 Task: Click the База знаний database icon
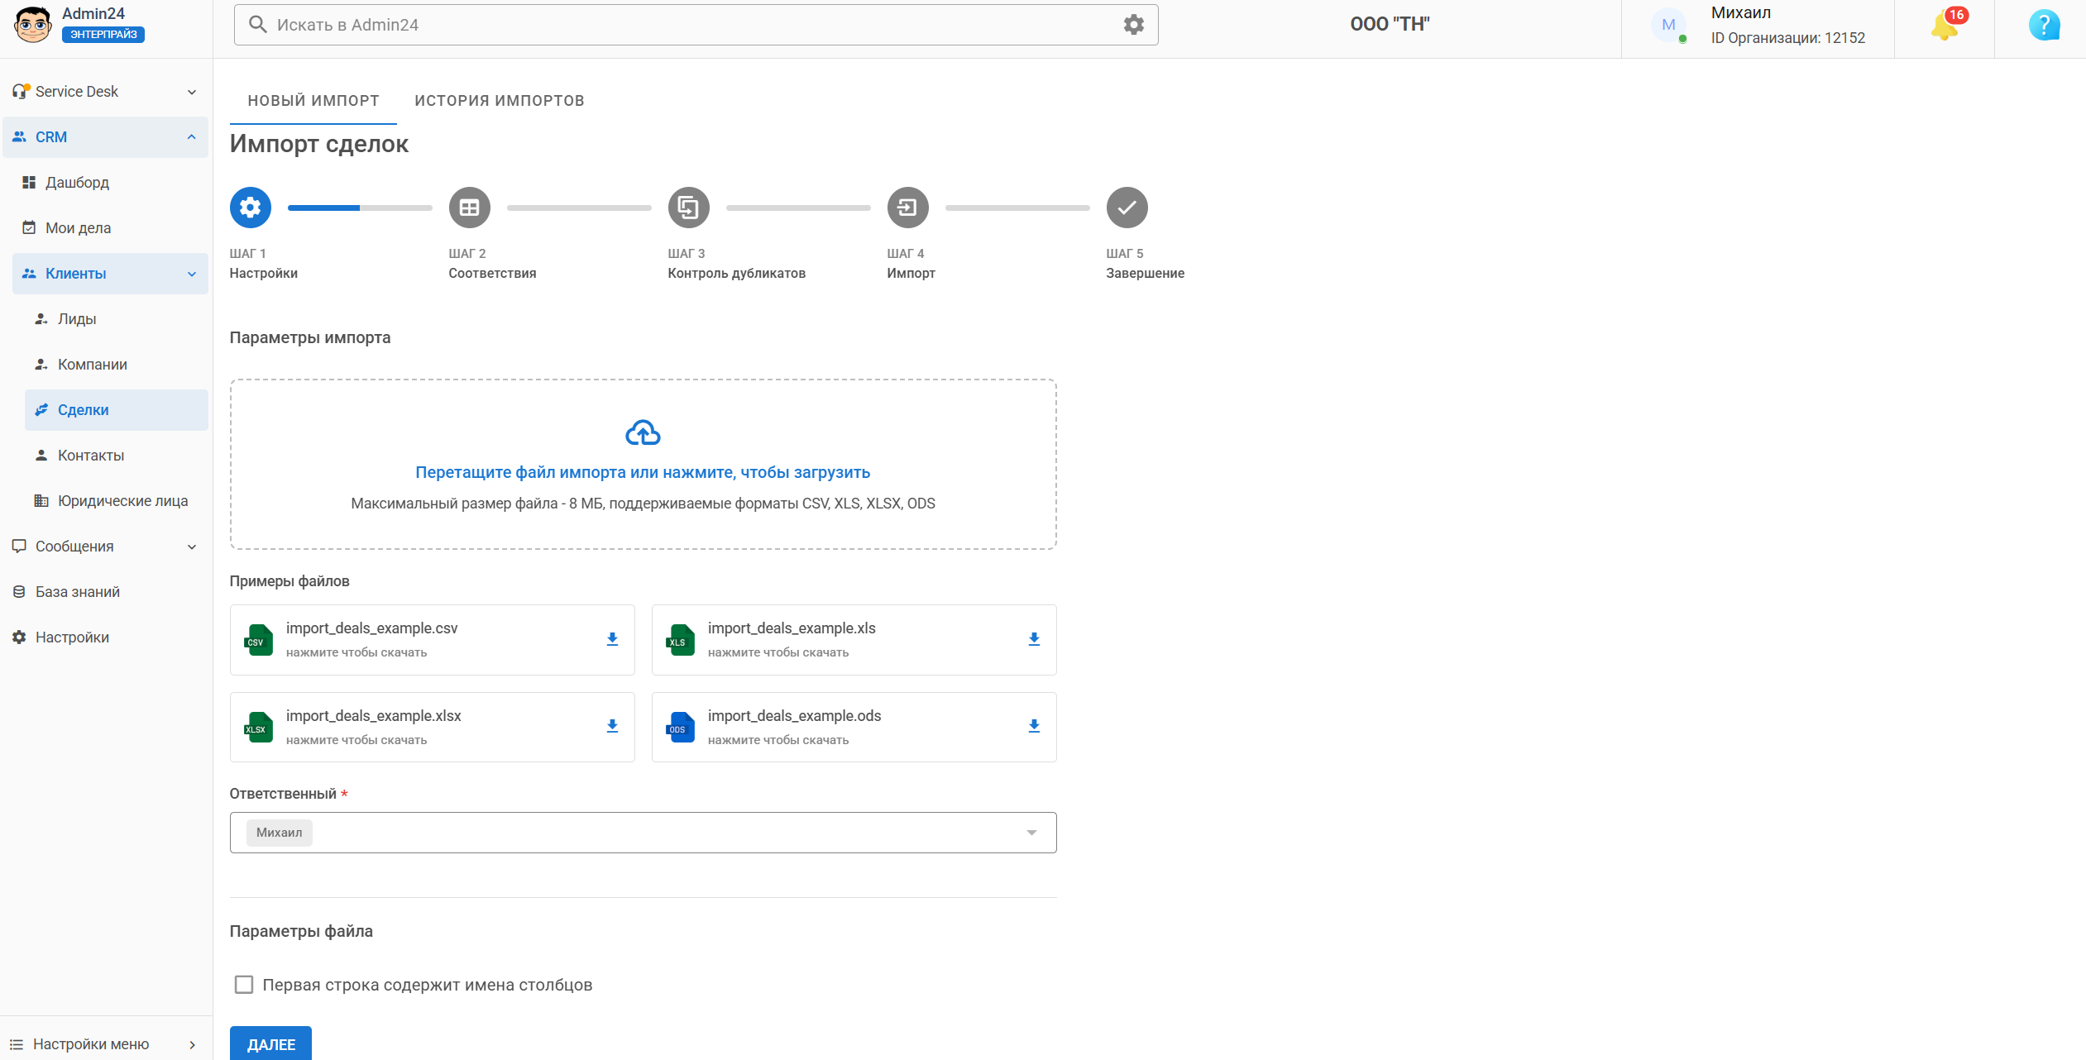pos(19,592)
